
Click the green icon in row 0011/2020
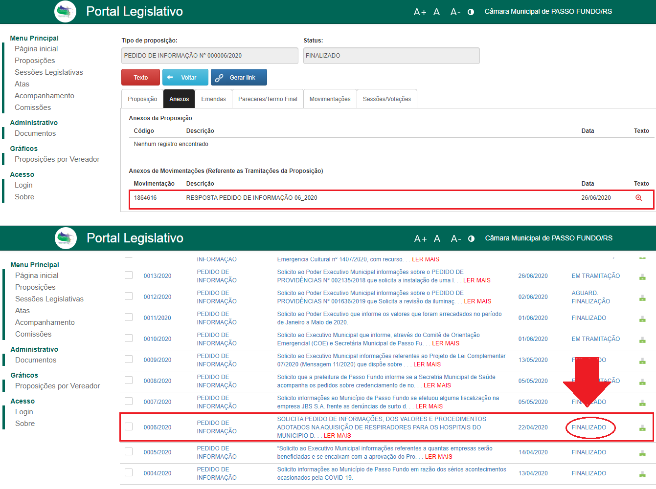(642, 319)
